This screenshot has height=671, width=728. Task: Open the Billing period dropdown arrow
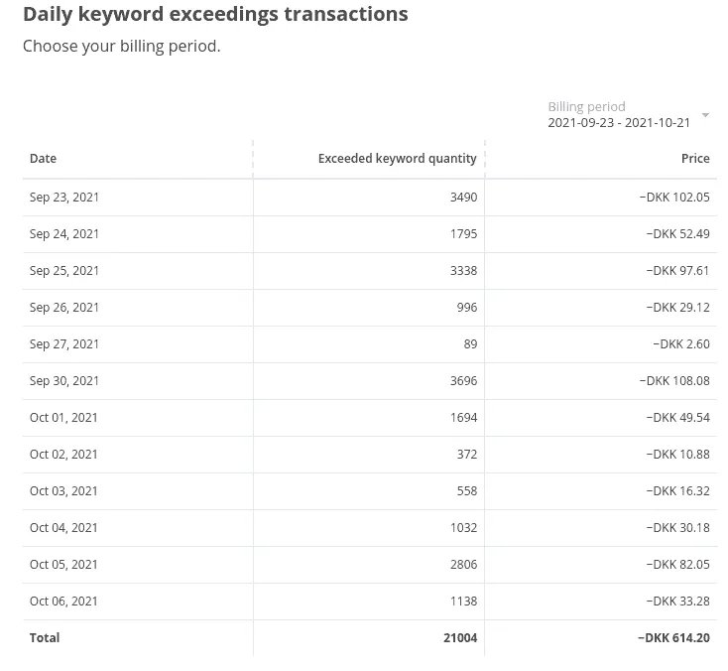705,115
